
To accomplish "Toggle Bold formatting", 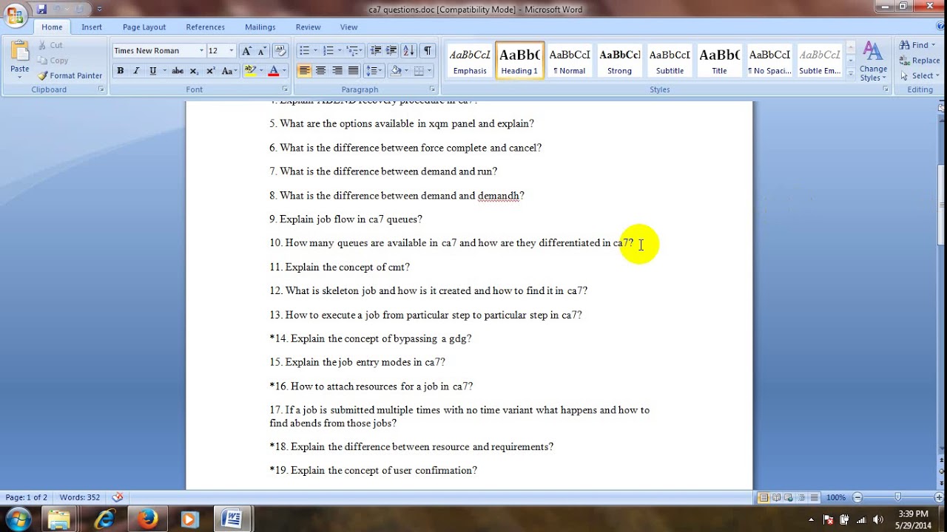I will [120, 71].
